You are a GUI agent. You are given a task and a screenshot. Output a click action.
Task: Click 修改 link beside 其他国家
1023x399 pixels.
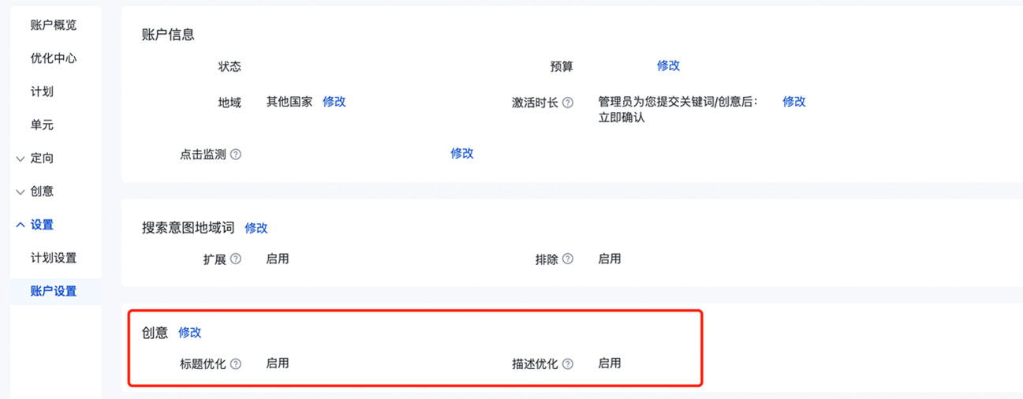[334, 101]
